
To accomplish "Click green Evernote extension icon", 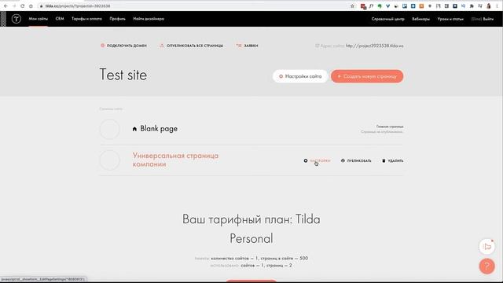I will 380,6.
